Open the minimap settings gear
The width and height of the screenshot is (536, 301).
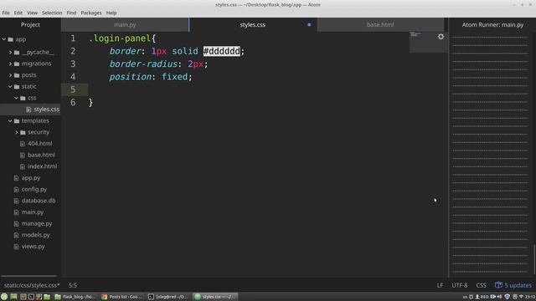pyautogui.click(x=441, y=37)
